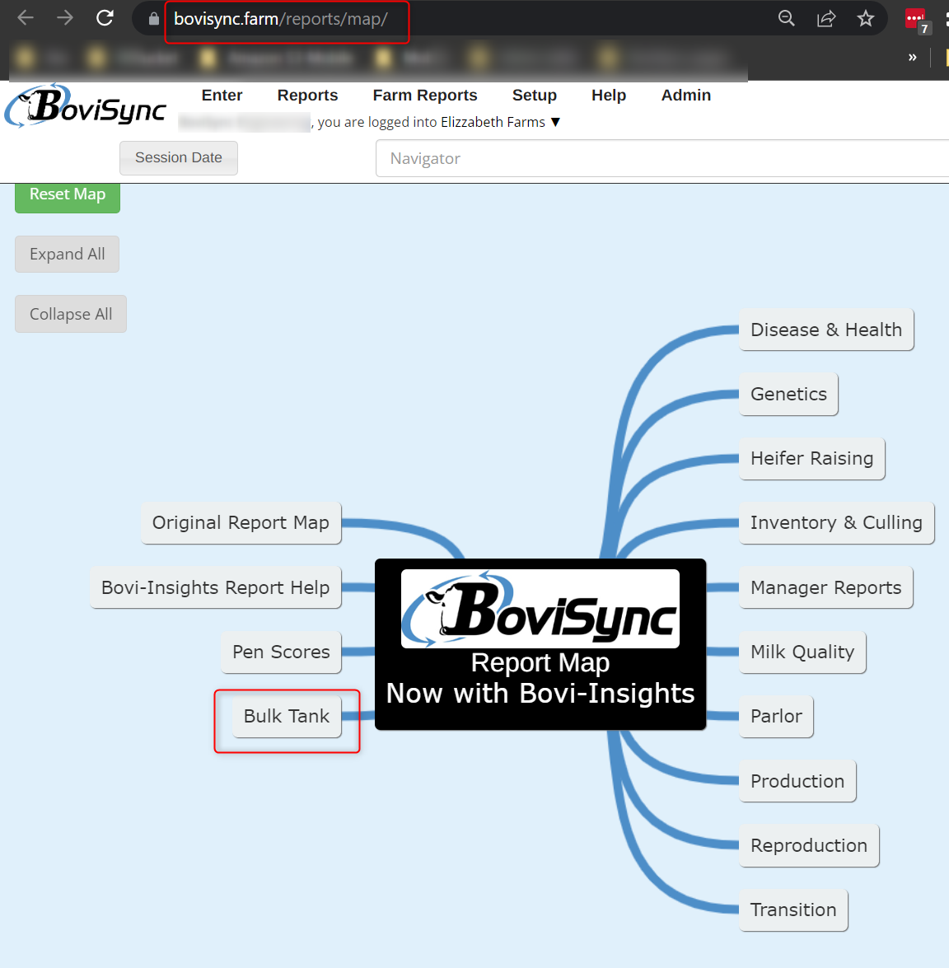
Task: Reload the page with the refresh icon
Action: click(x=105, y=18)
